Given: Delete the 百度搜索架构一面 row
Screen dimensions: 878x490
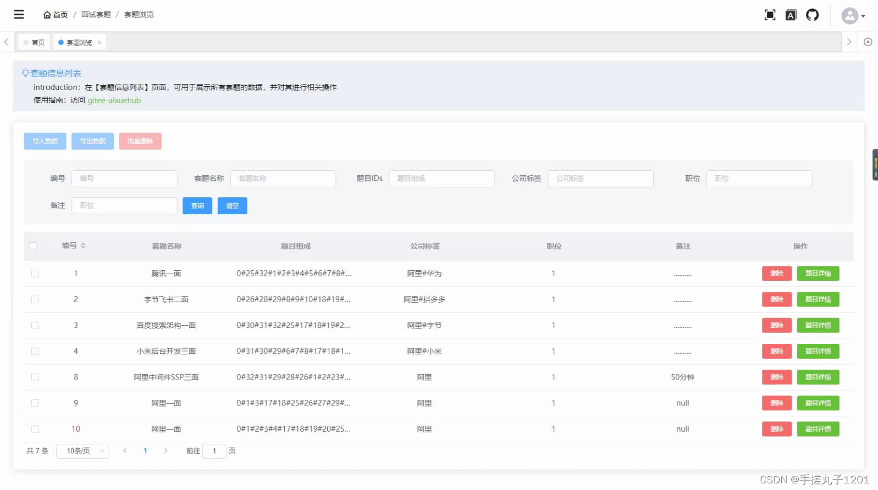Looking at the screenshot, I should point(777,325).
